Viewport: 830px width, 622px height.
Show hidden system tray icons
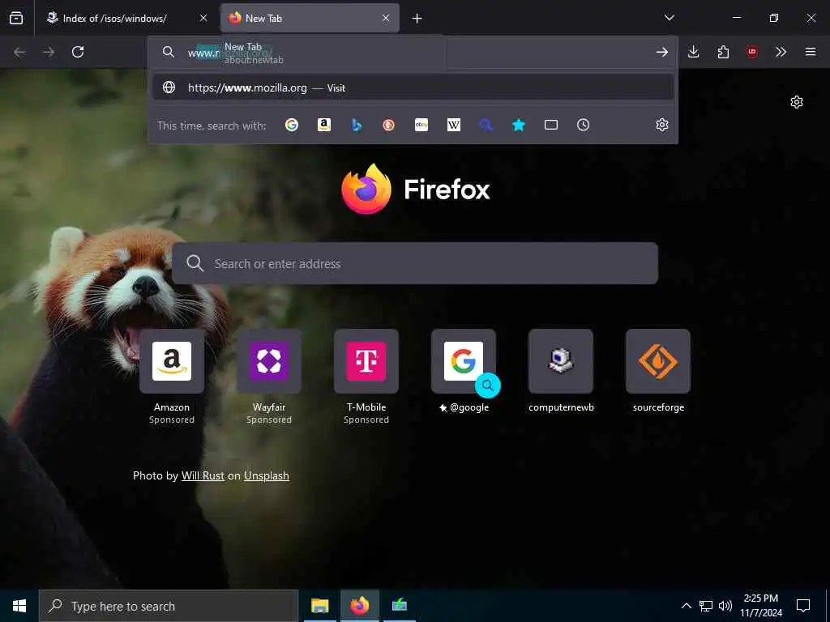pos(686,606)
